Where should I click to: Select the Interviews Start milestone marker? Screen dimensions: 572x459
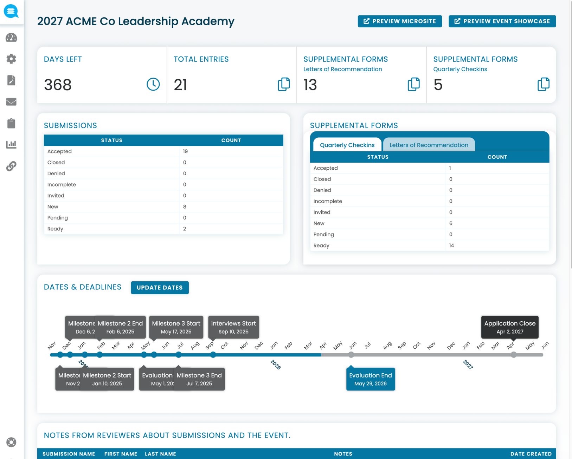233,327
